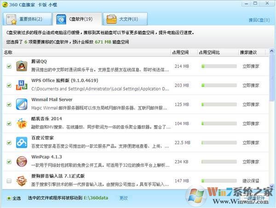Click the scrollbar up arrow

tap(271, 51)
